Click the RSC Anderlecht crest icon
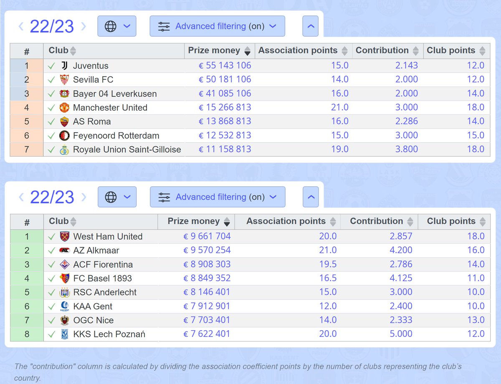 (64, 292)
